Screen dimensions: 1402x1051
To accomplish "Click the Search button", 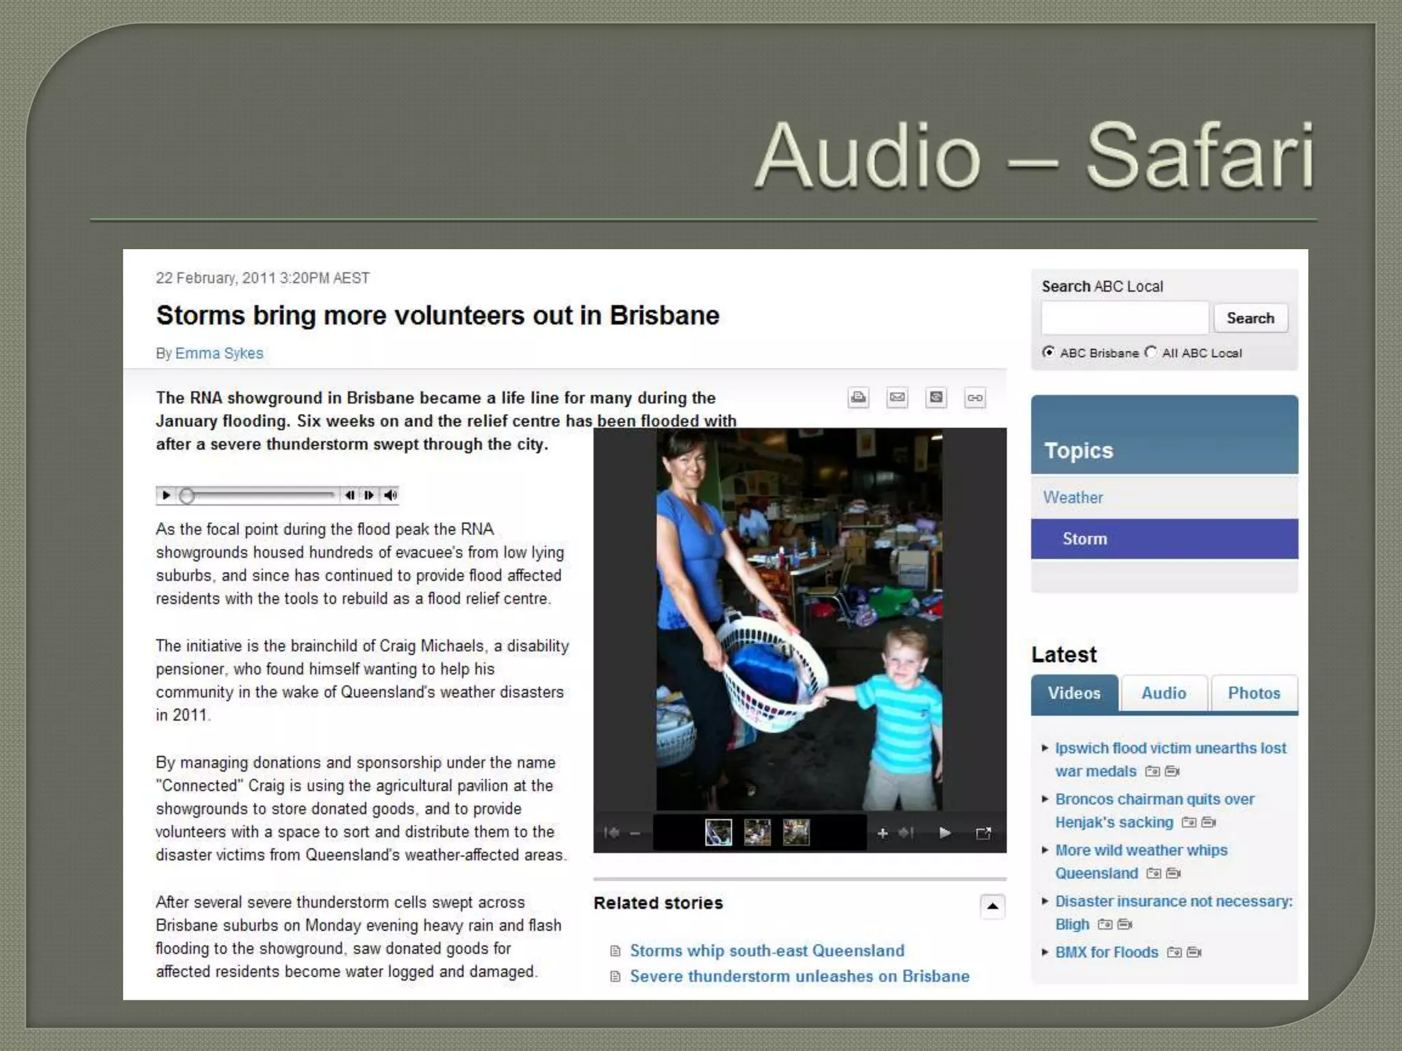I will coord(1250,318).
